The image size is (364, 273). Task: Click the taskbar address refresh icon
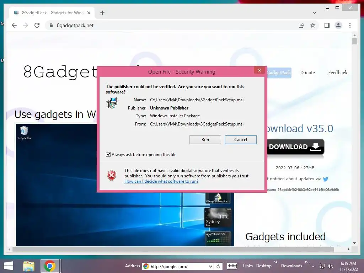click(x=219, y=267)
